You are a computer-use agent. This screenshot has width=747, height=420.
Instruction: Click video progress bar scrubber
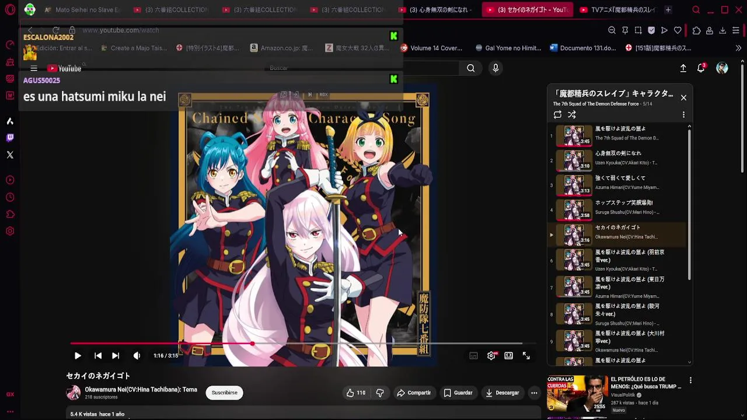pos(252,344)
